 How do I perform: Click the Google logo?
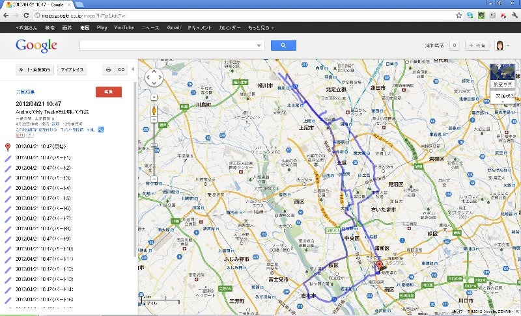(36, 46)
